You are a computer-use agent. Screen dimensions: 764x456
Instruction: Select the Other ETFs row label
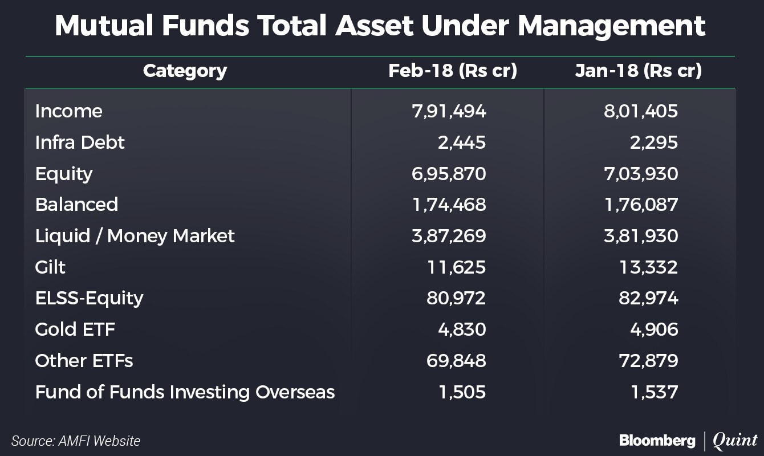(84, 360)
